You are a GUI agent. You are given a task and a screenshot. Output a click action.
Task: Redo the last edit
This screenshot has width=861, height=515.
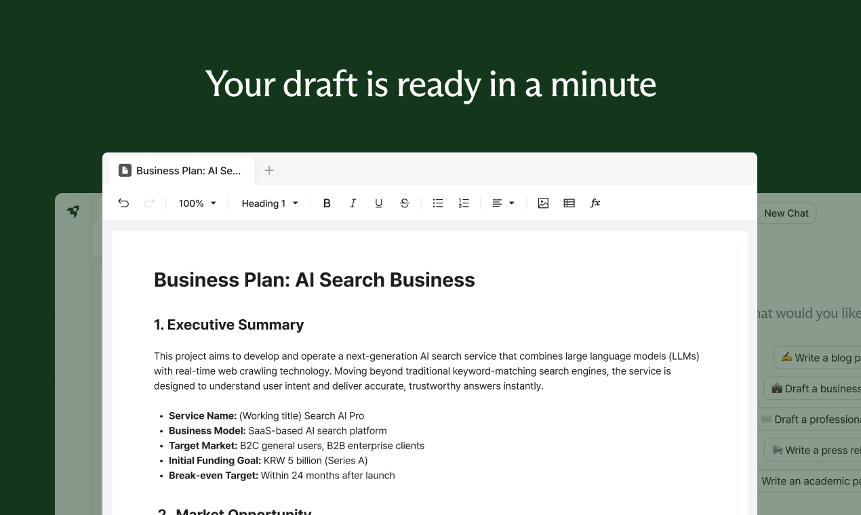pos(149,203)
